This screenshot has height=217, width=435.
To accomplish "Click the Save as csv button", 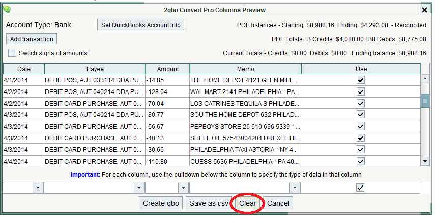I will [208, 203].
